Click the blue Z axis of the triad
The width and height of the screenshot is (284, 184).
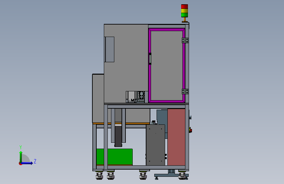click(x=27, y=163)
